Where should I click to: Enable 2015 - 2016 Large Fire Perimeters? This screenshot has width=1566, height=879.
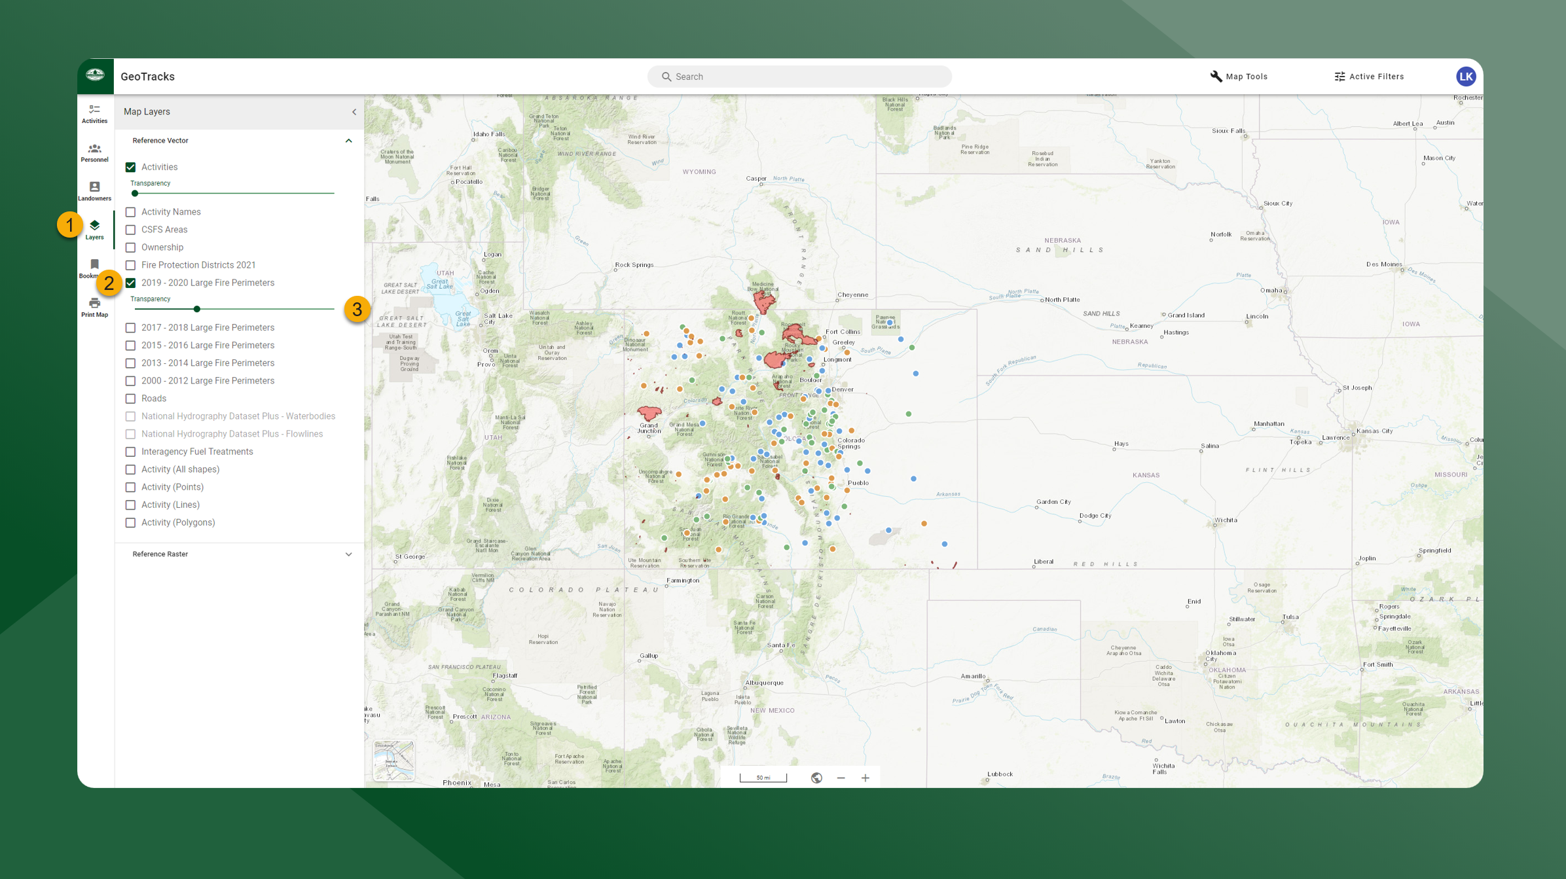[x=131, y=345]
